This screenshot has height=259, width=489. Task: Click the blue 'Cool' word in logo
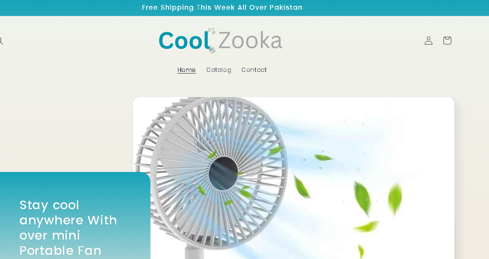coord(184,41)
